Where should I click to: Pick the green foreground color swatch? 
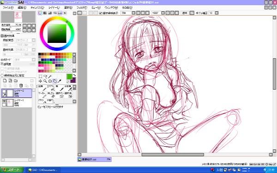69,77
